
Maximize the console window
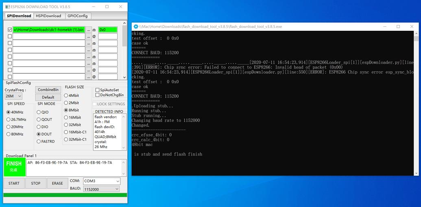(398, 26)
